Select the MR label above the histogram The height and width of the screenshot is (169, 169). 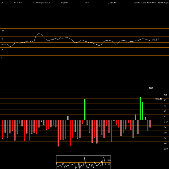pyautogui.click(x=151, y=88)
